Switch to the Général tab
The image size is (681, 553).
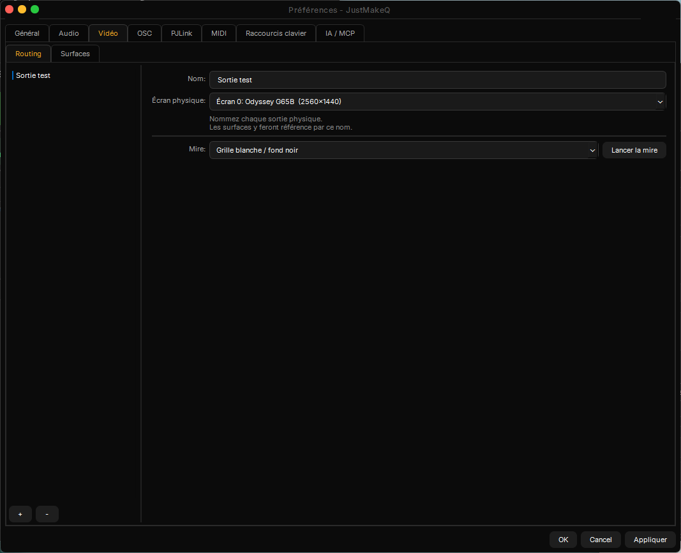pyautogui.click(x=27, y=33)
